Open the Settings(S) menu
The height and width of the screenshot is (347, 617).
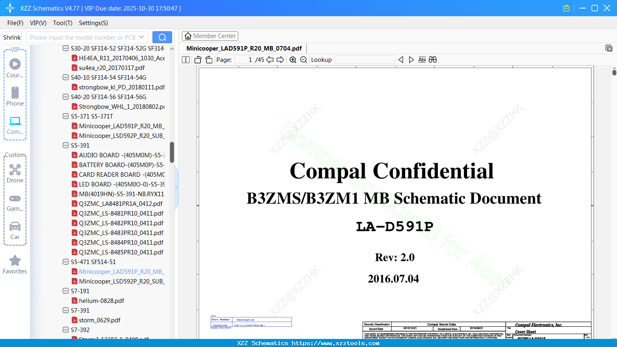pos(94,23)
